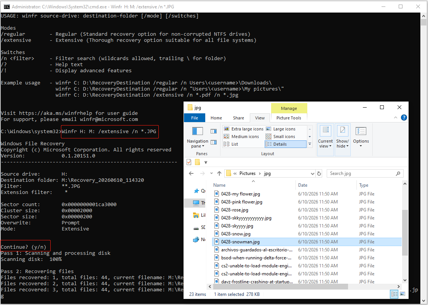Open the View ribbon tab
The height and width of the screenshot is (305, 428).
260,118
